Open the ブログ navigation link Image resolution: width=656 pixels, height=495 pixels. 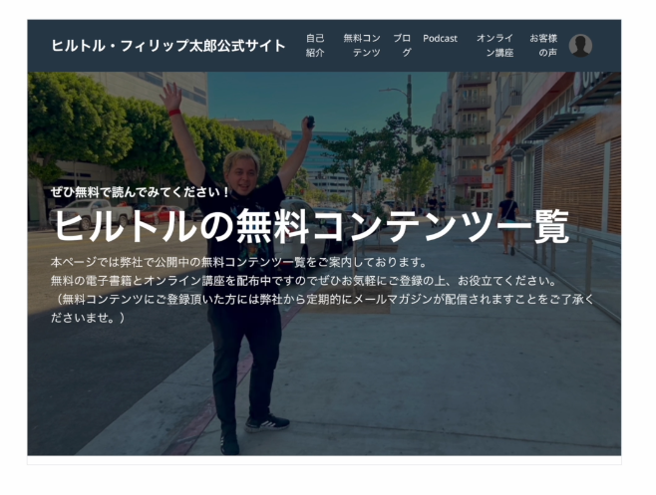pos(402,46)
